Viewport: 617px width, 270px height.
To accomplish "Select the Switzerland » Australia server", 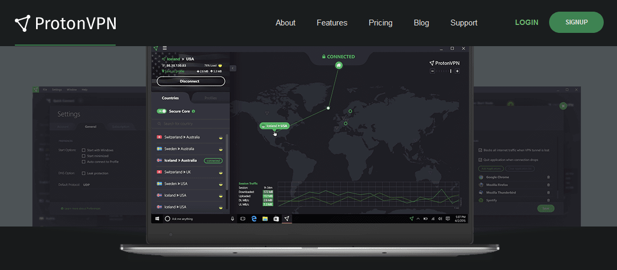I will pyautogui.click(x=190, y=137).
